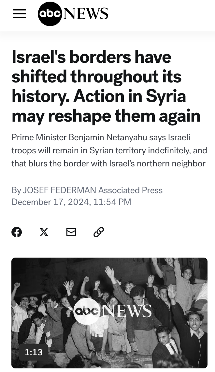Click the author name JOSEF FEDERMAN
The image size is (215, 372).
coord(60,190)
